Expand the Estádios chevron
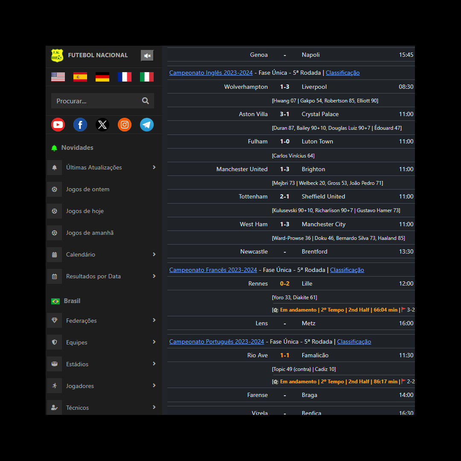The height and width of the screenshot is (461, 461). 154,364
